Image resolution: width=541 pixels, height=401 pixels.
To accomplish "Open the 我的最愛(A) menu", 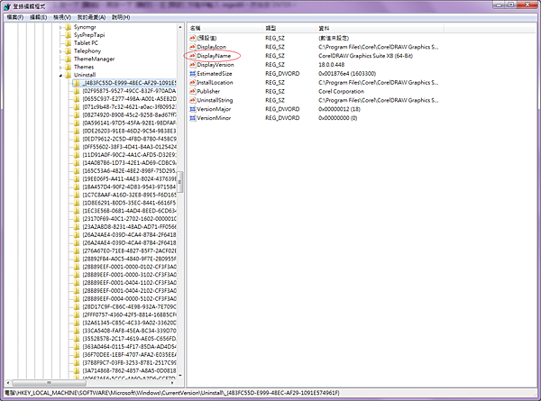I will click(91, 17).
